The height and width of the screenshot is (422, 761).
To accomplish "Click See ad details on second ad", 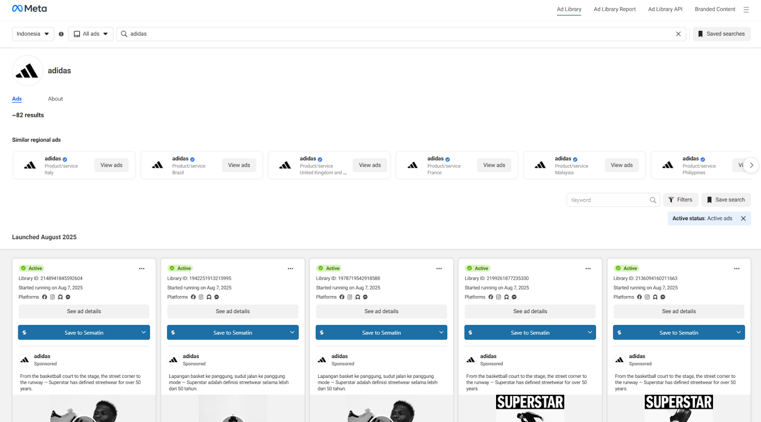I will [x=233, y=312].
